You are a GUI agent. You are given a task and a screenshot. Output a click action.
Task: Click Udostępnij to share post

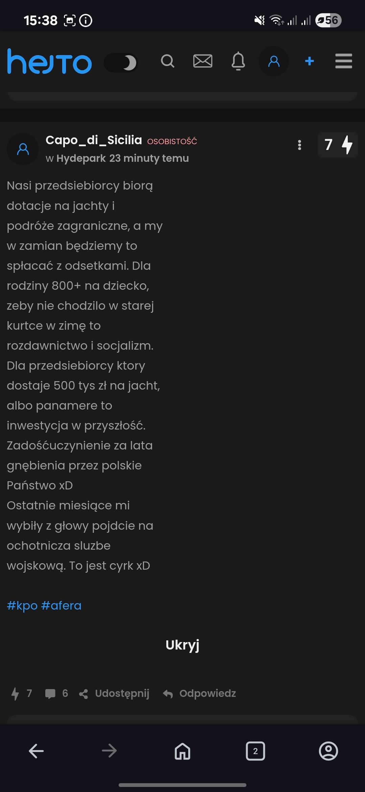[x=115, y=694]
